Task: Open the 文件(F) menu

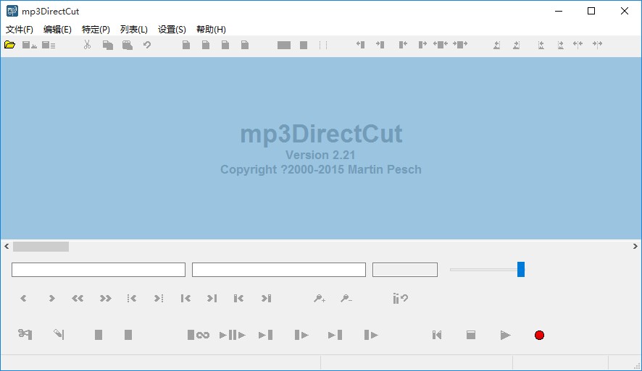Action: click(20, 30)
